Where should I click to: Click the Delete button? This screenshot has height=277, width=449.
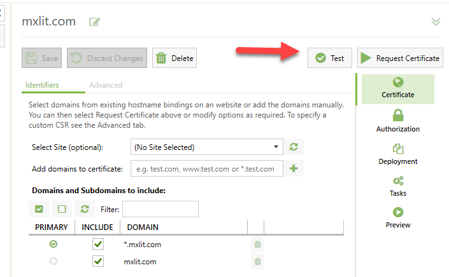tap(175, 58)
